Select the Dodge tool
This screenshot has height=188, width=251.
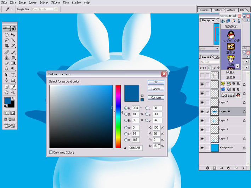point(13,69)
